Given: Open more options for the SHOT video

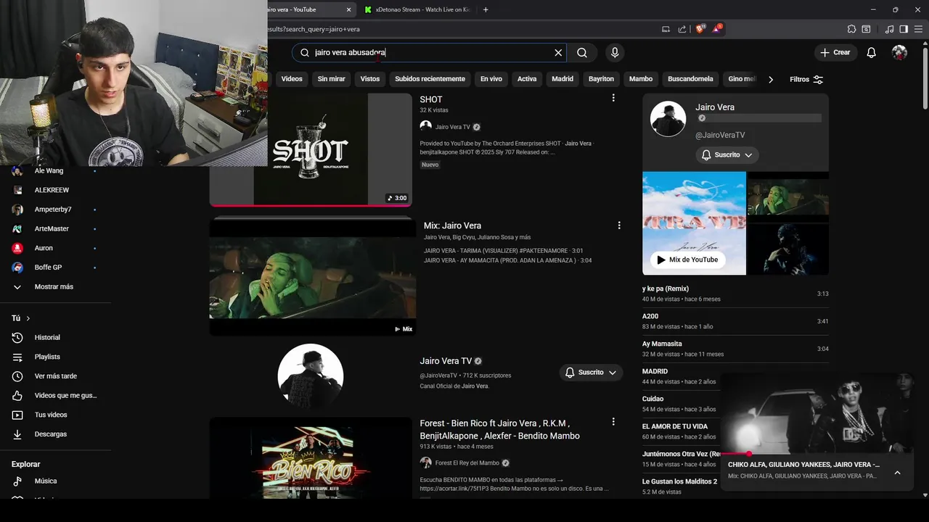Looking at the screenshot, I should (x=613, y=98).
